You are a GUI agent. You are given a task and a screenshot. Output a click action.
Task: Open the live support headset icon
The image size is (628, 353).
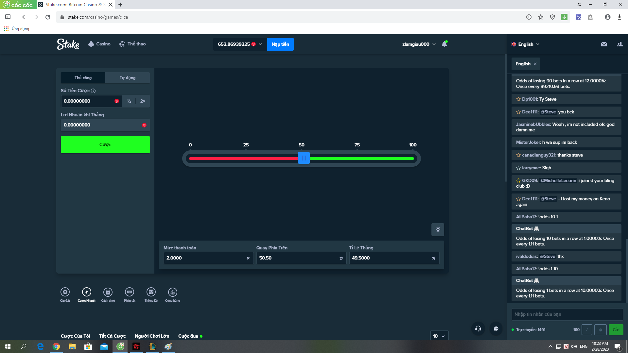point(478,329)
